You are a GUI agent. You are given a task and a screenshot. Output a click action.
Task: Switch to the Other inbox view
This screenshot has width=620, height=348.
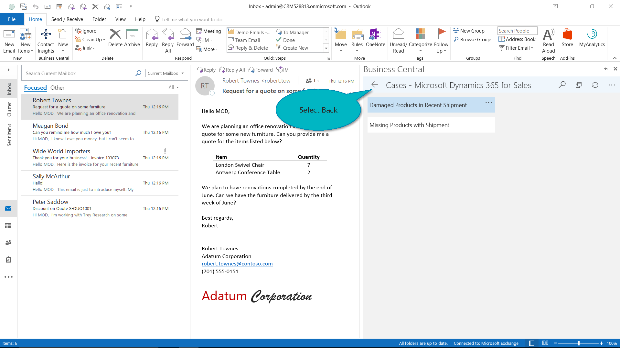point(57,88)
